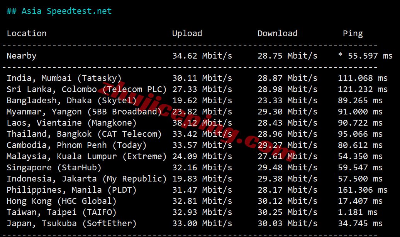Click Manila download value 28.17 Mbit/s
Screen dimensions: 400x237
click(288, 190)
